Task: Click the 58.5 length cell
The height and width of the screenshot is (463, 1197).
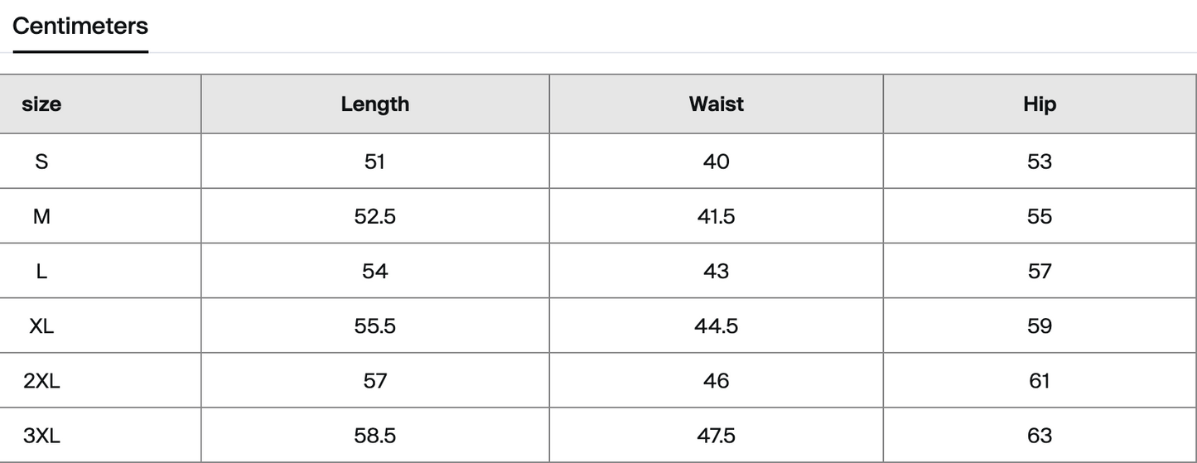Action: tap(374, 436)
